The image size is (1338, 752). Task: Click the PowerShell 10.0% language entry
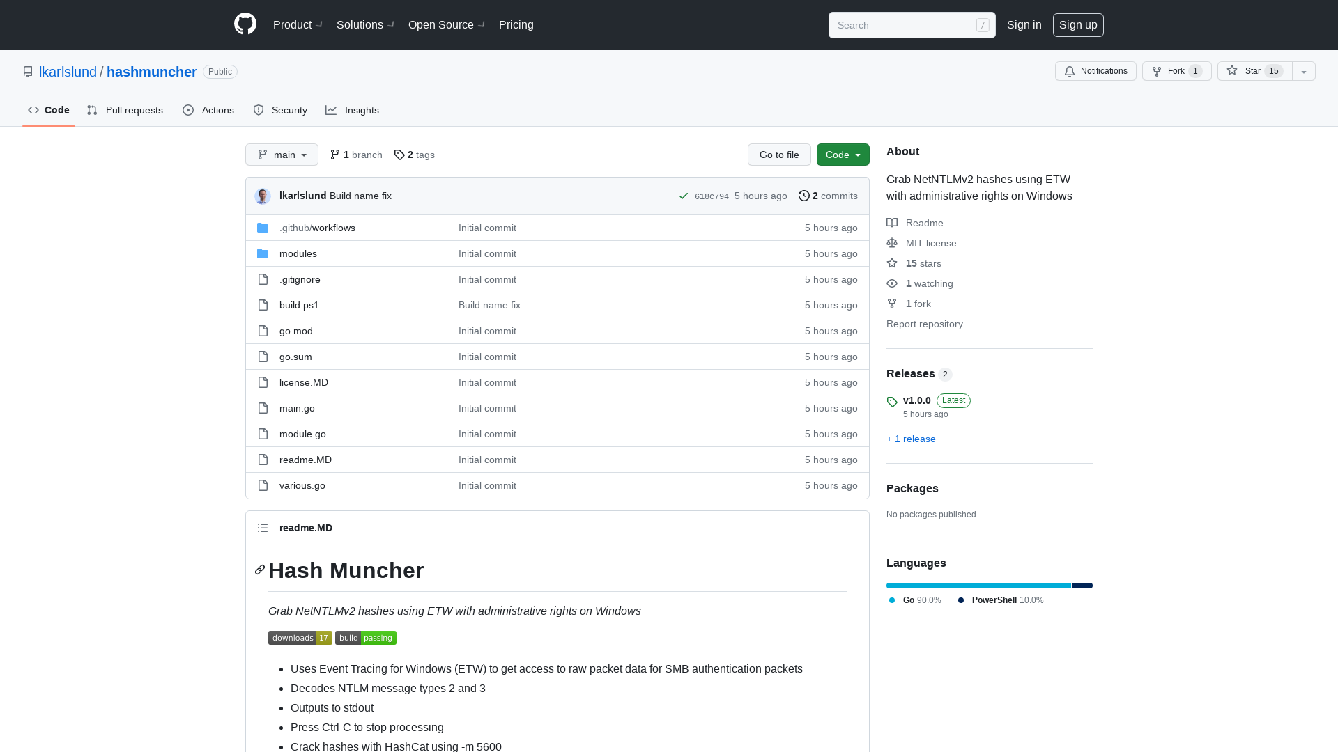point(1001,600)
